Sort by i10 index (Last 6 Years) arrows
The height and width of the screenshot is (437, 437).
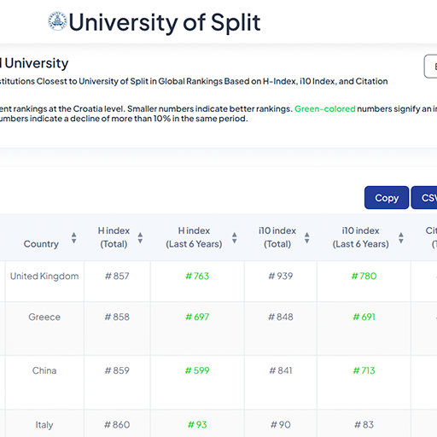pyautogui.click(x=401, y=237)
